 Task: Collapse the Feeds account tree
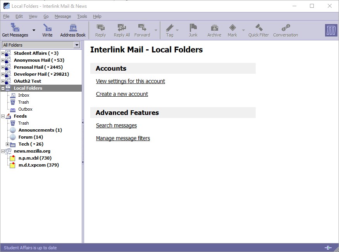pos(3,116)
